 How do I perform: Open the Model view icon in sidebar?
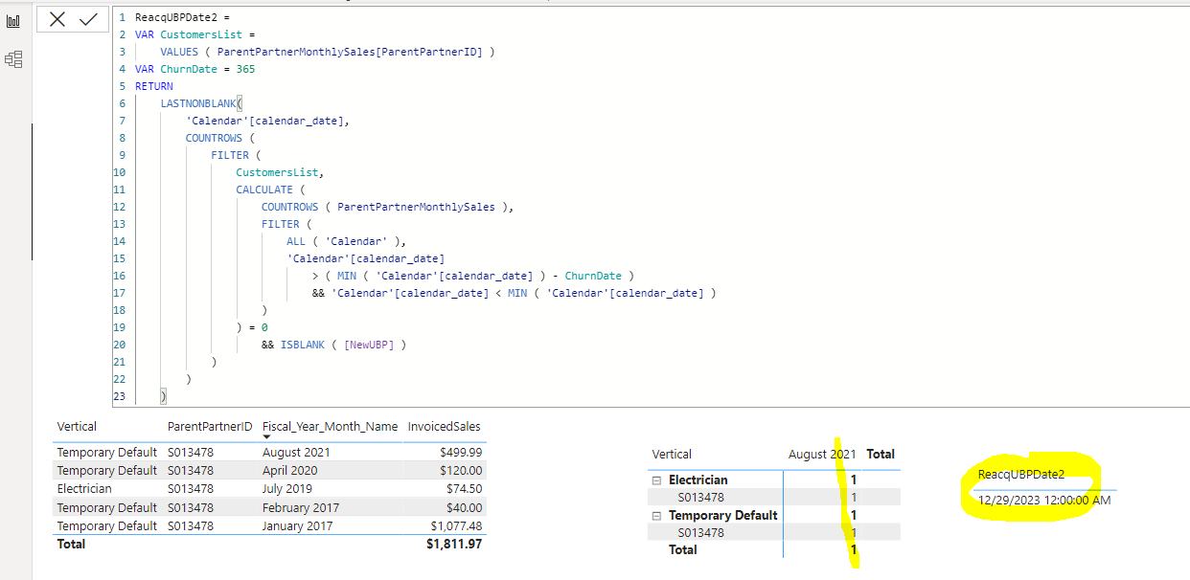13,59
